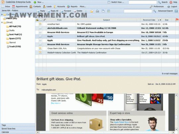This screenshot has height=134, width=179.
Task: Reply to the selected email
Action: [41, 11]
